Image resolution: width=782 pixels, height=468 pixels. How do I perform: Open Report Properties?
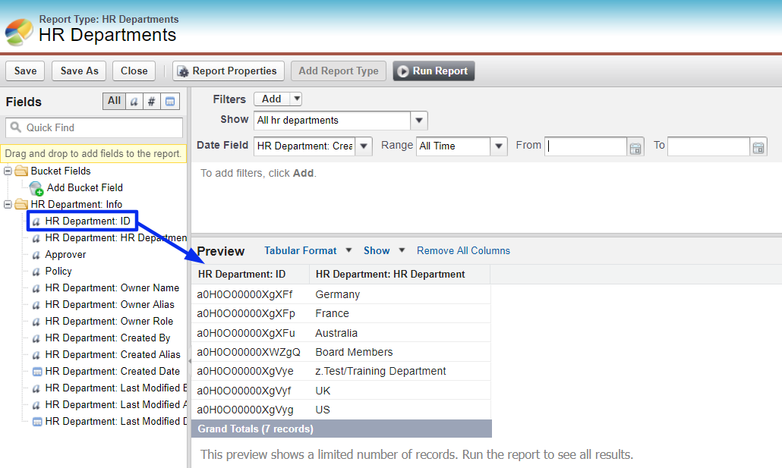(229, 71)
